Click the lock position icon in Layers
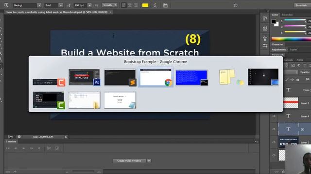The image size is (311, 174). tap(292, 79)
